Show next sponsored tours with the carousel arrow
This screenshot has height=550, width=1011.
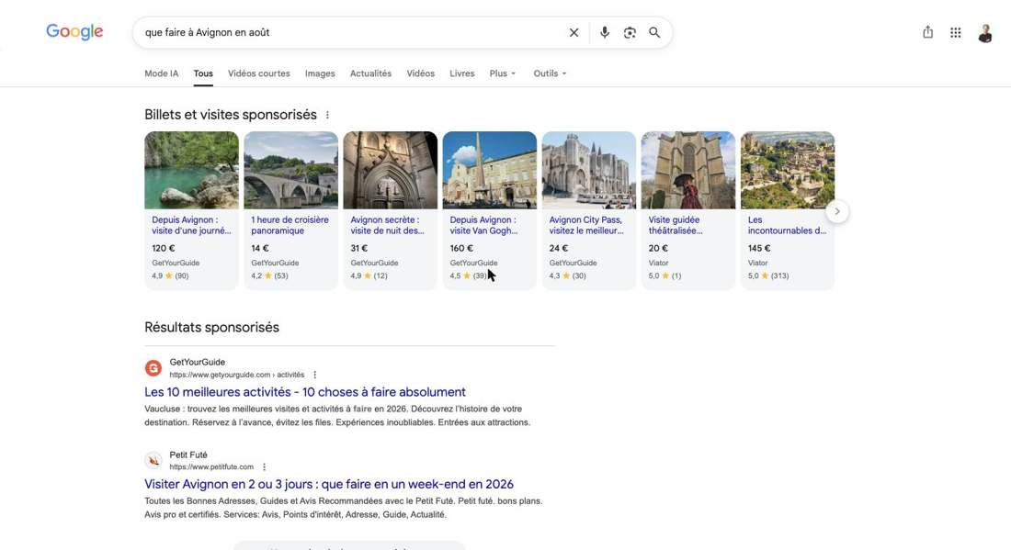point(837,211)
